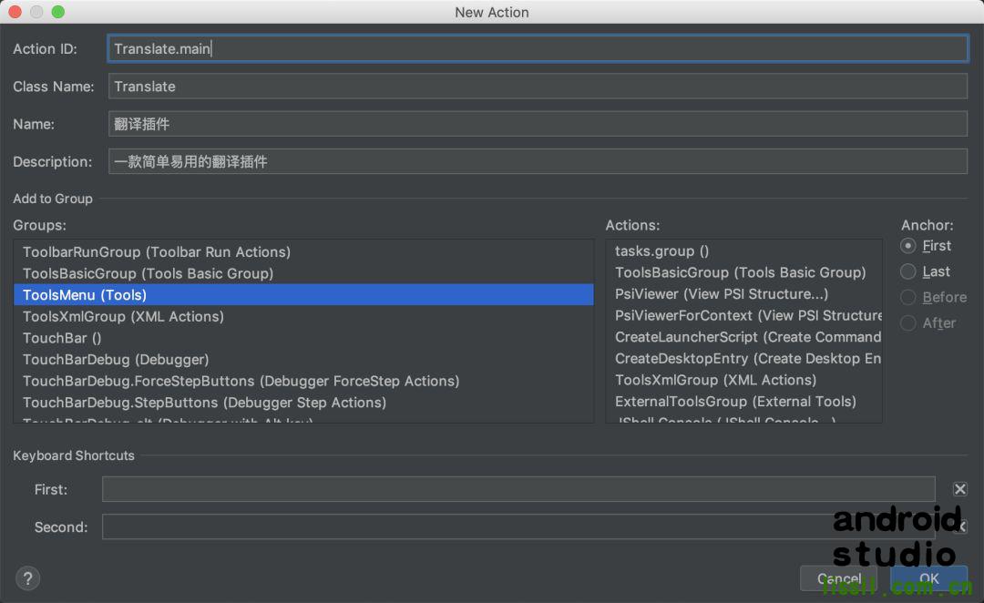Open the help question mark button
Image resolution: width=984 pixels, height=603 pixels.
[27, 577]
